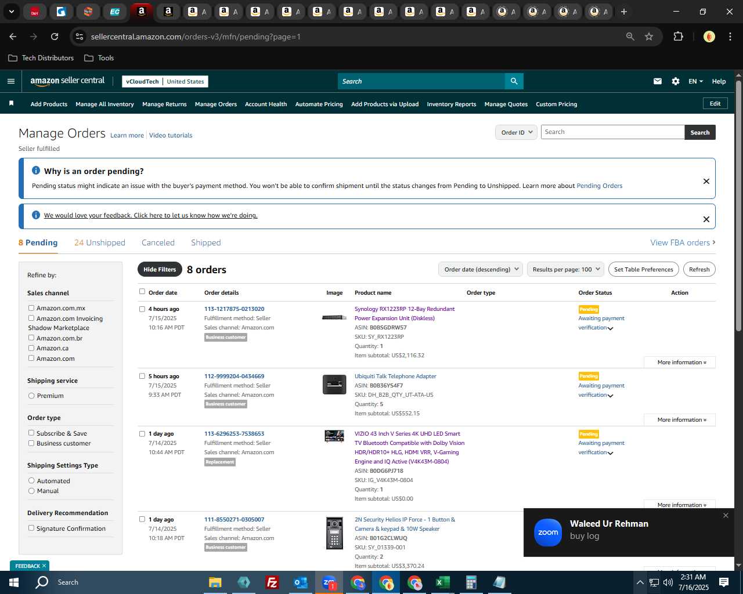Image resolution: width=743 pixels, height=594 pixels.
Task: Tick the select-all orders checkbox in header
Action: pos(142,292)
